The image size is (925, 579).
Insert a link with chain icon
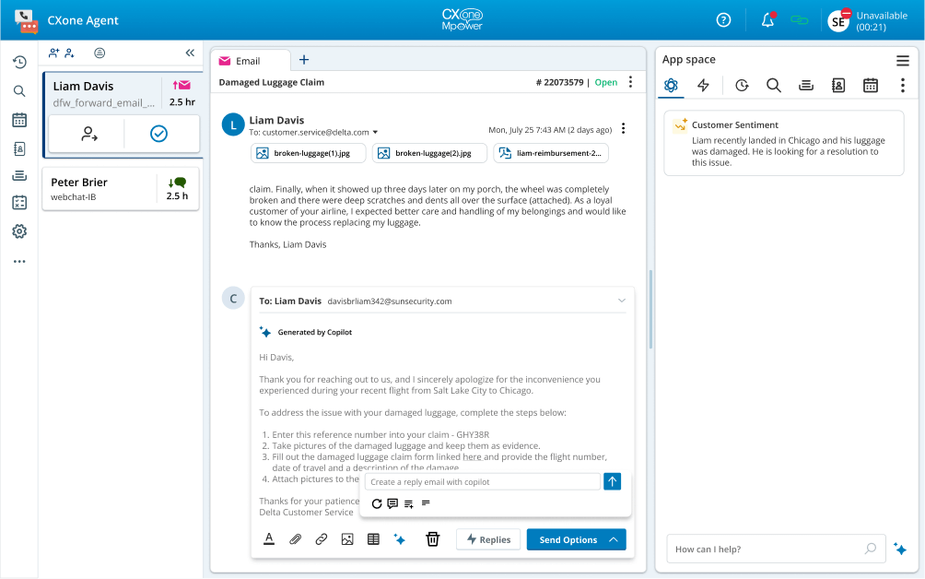322,538
